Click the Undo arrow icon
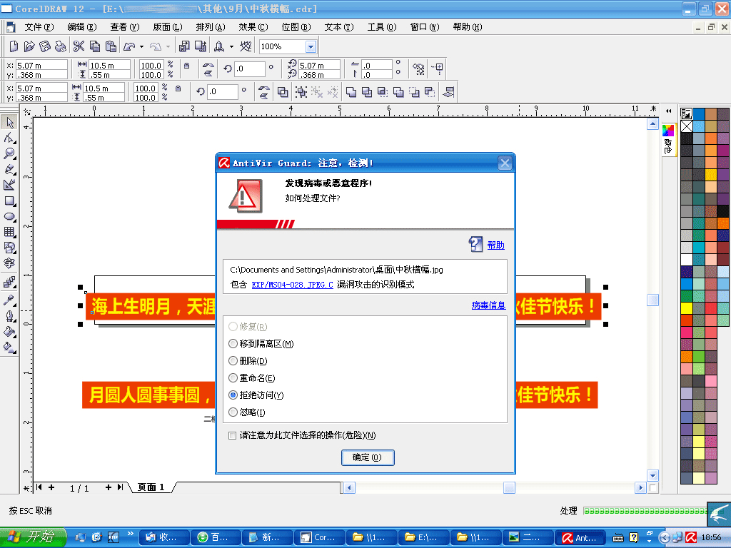The height and width of the screenshot is (548, 731). [x=129, y=46]
